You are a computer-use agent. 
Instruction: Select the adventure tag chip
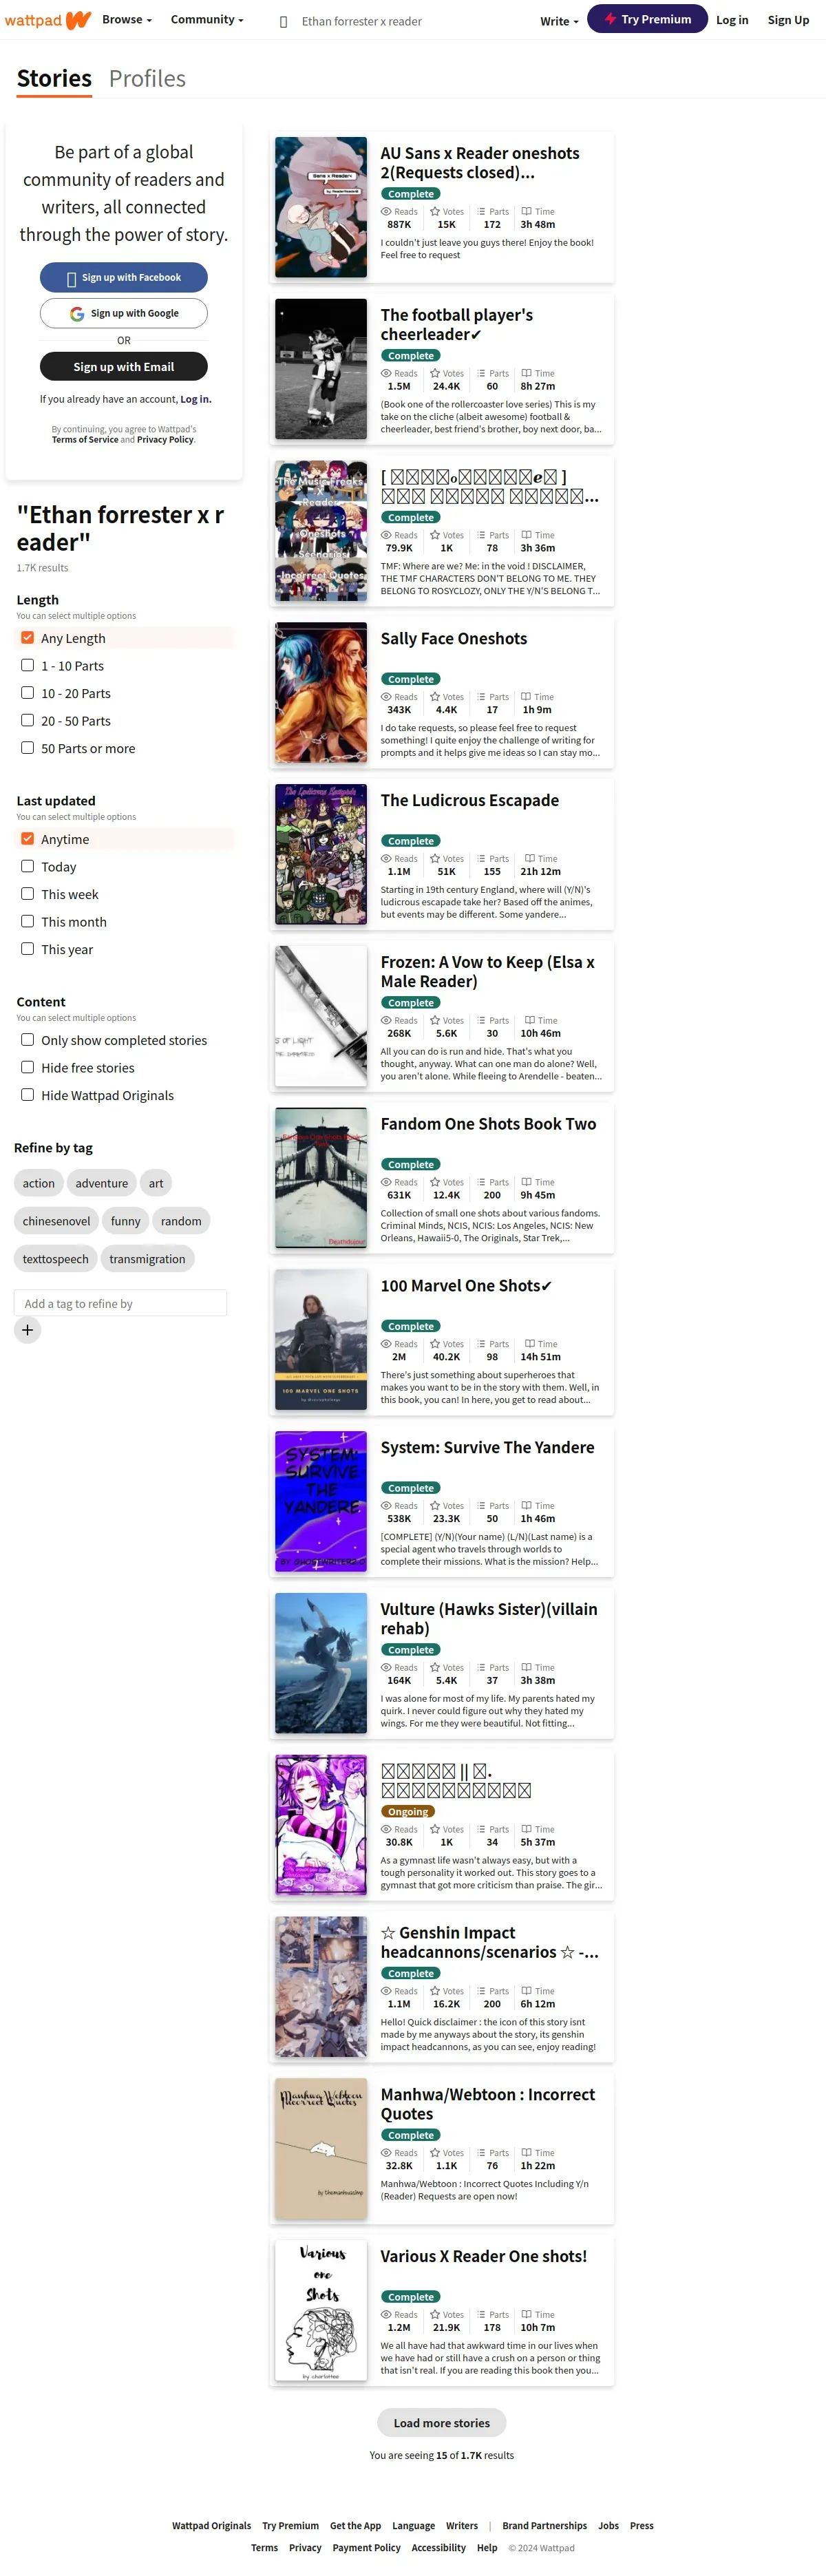[x=101, y=1183]
